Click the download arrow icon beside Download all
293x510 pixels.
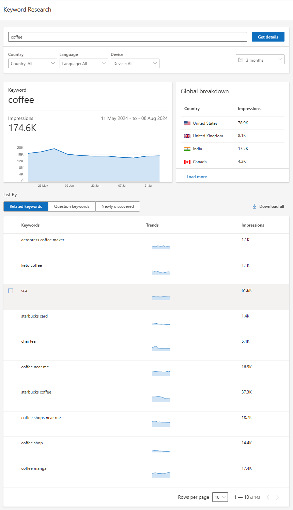point(254,206)
